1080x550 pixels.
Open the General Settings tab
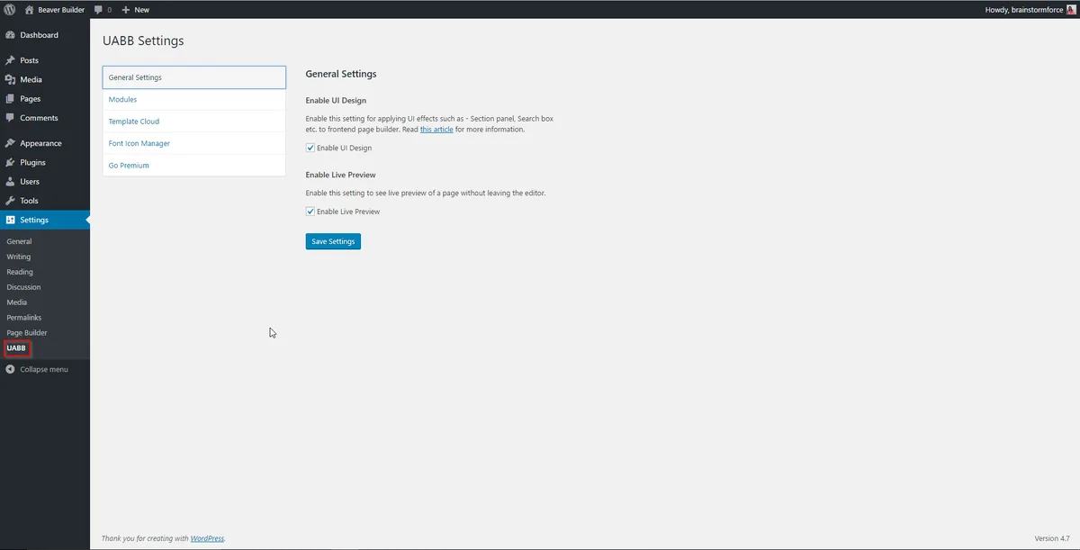[194, 77]
